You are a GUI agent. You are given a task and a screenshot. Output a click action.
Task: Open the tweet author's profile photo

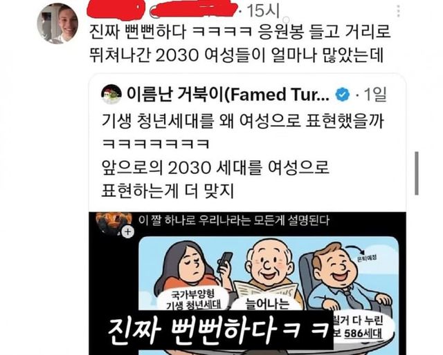(x=57, y=23)
